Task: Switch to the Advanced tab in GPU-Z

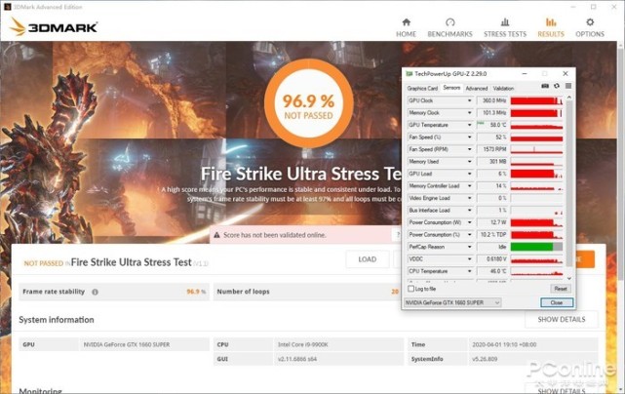Action: click(477, 88)
